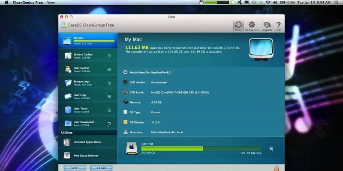The height and width of the screenshot is (171, 343).
Task: Open the Apple menu
Action: click(x=6, y=3)
